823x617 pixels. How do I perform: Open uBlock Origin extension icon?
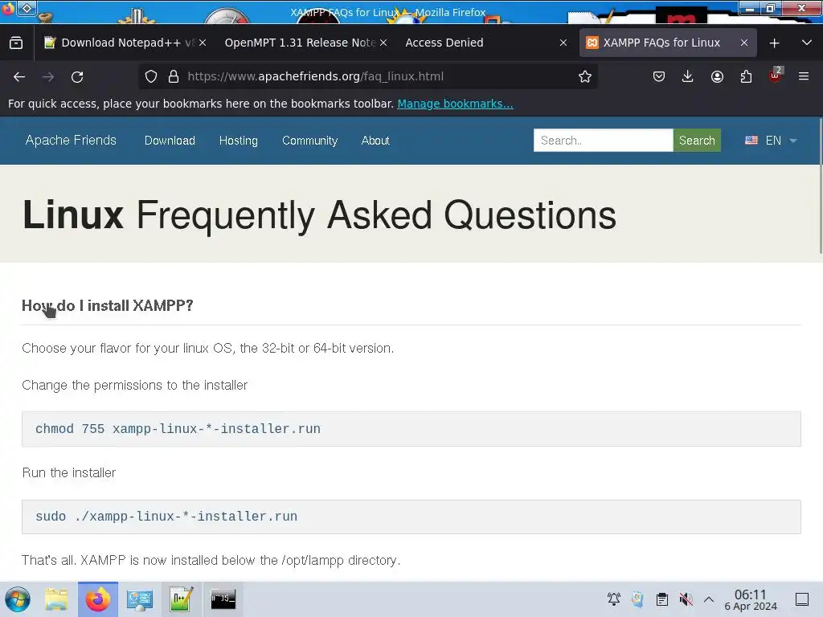[776, 76]
